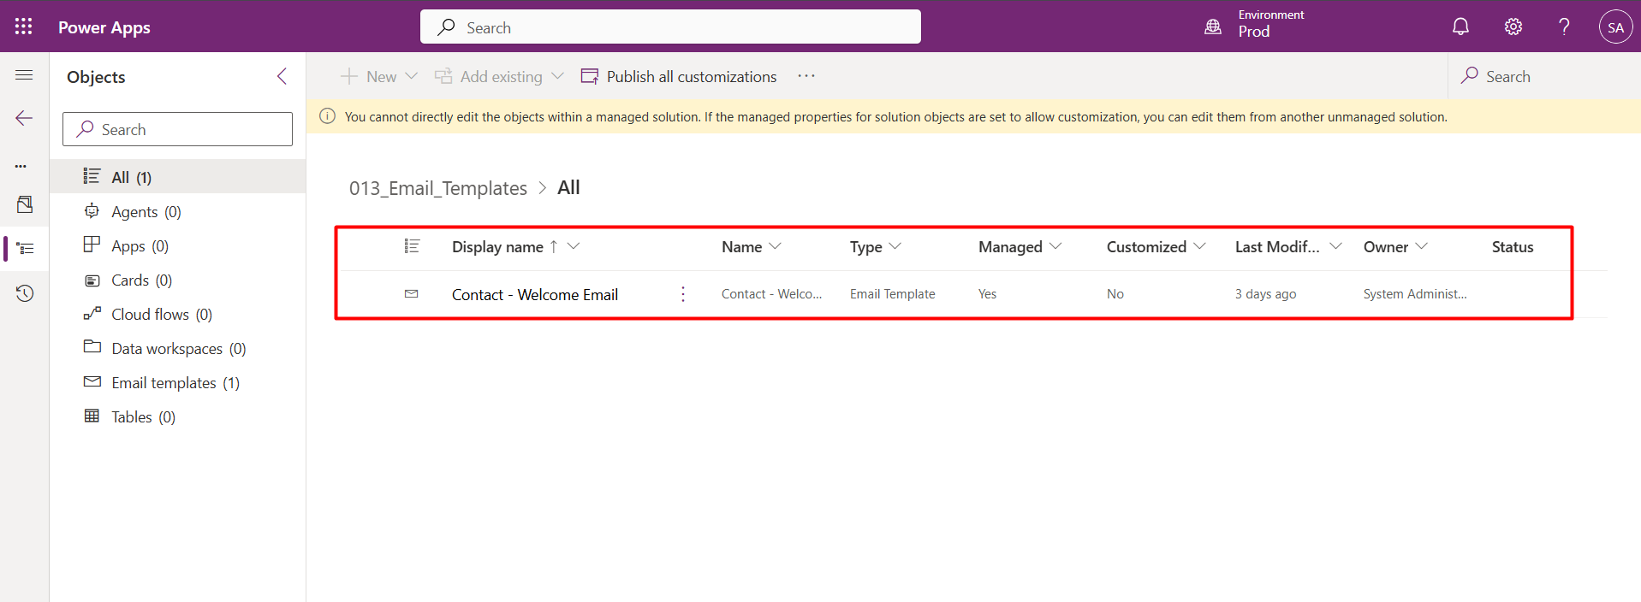The image size is (1641, 602).
Task: Select Cards (0) in the Objects tree
Action: (x=177, y=280)
